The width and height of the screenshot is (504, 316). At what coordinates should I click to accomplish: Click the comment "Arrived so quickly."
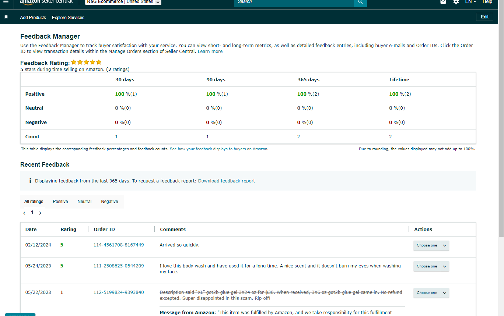[179, 245]
